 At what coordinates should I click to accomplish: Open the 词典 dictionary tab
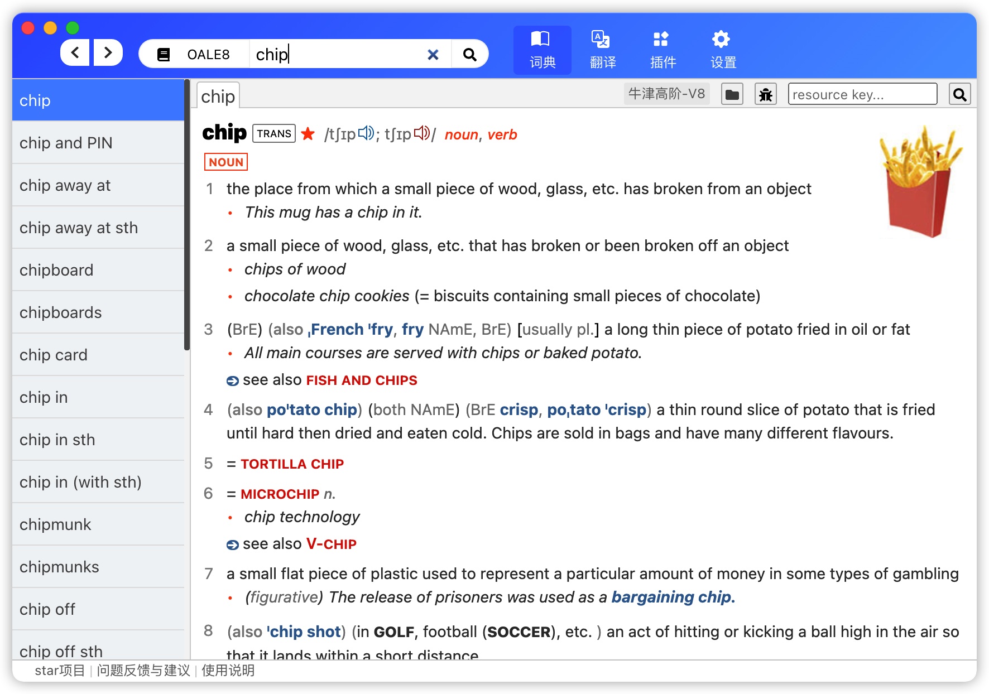(542, 50)
